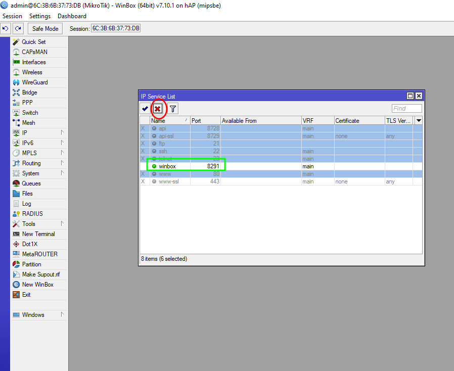Launch New Terminal from sidebar

click(x=38, y=234)
